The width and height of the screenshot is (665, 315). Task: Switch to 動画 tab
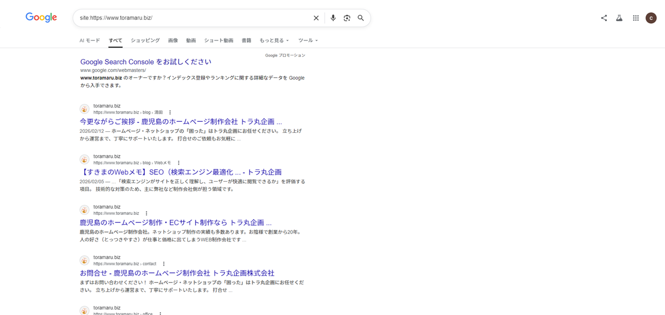(191, 40)
